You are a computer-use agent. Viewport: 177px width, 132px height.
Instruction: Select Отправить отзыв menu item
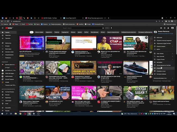pyautogui.click(x=163, y=71)
